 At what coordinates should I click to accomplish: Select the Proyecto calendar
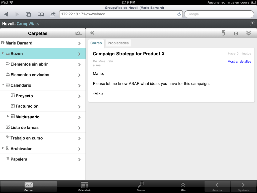(43, 96)
